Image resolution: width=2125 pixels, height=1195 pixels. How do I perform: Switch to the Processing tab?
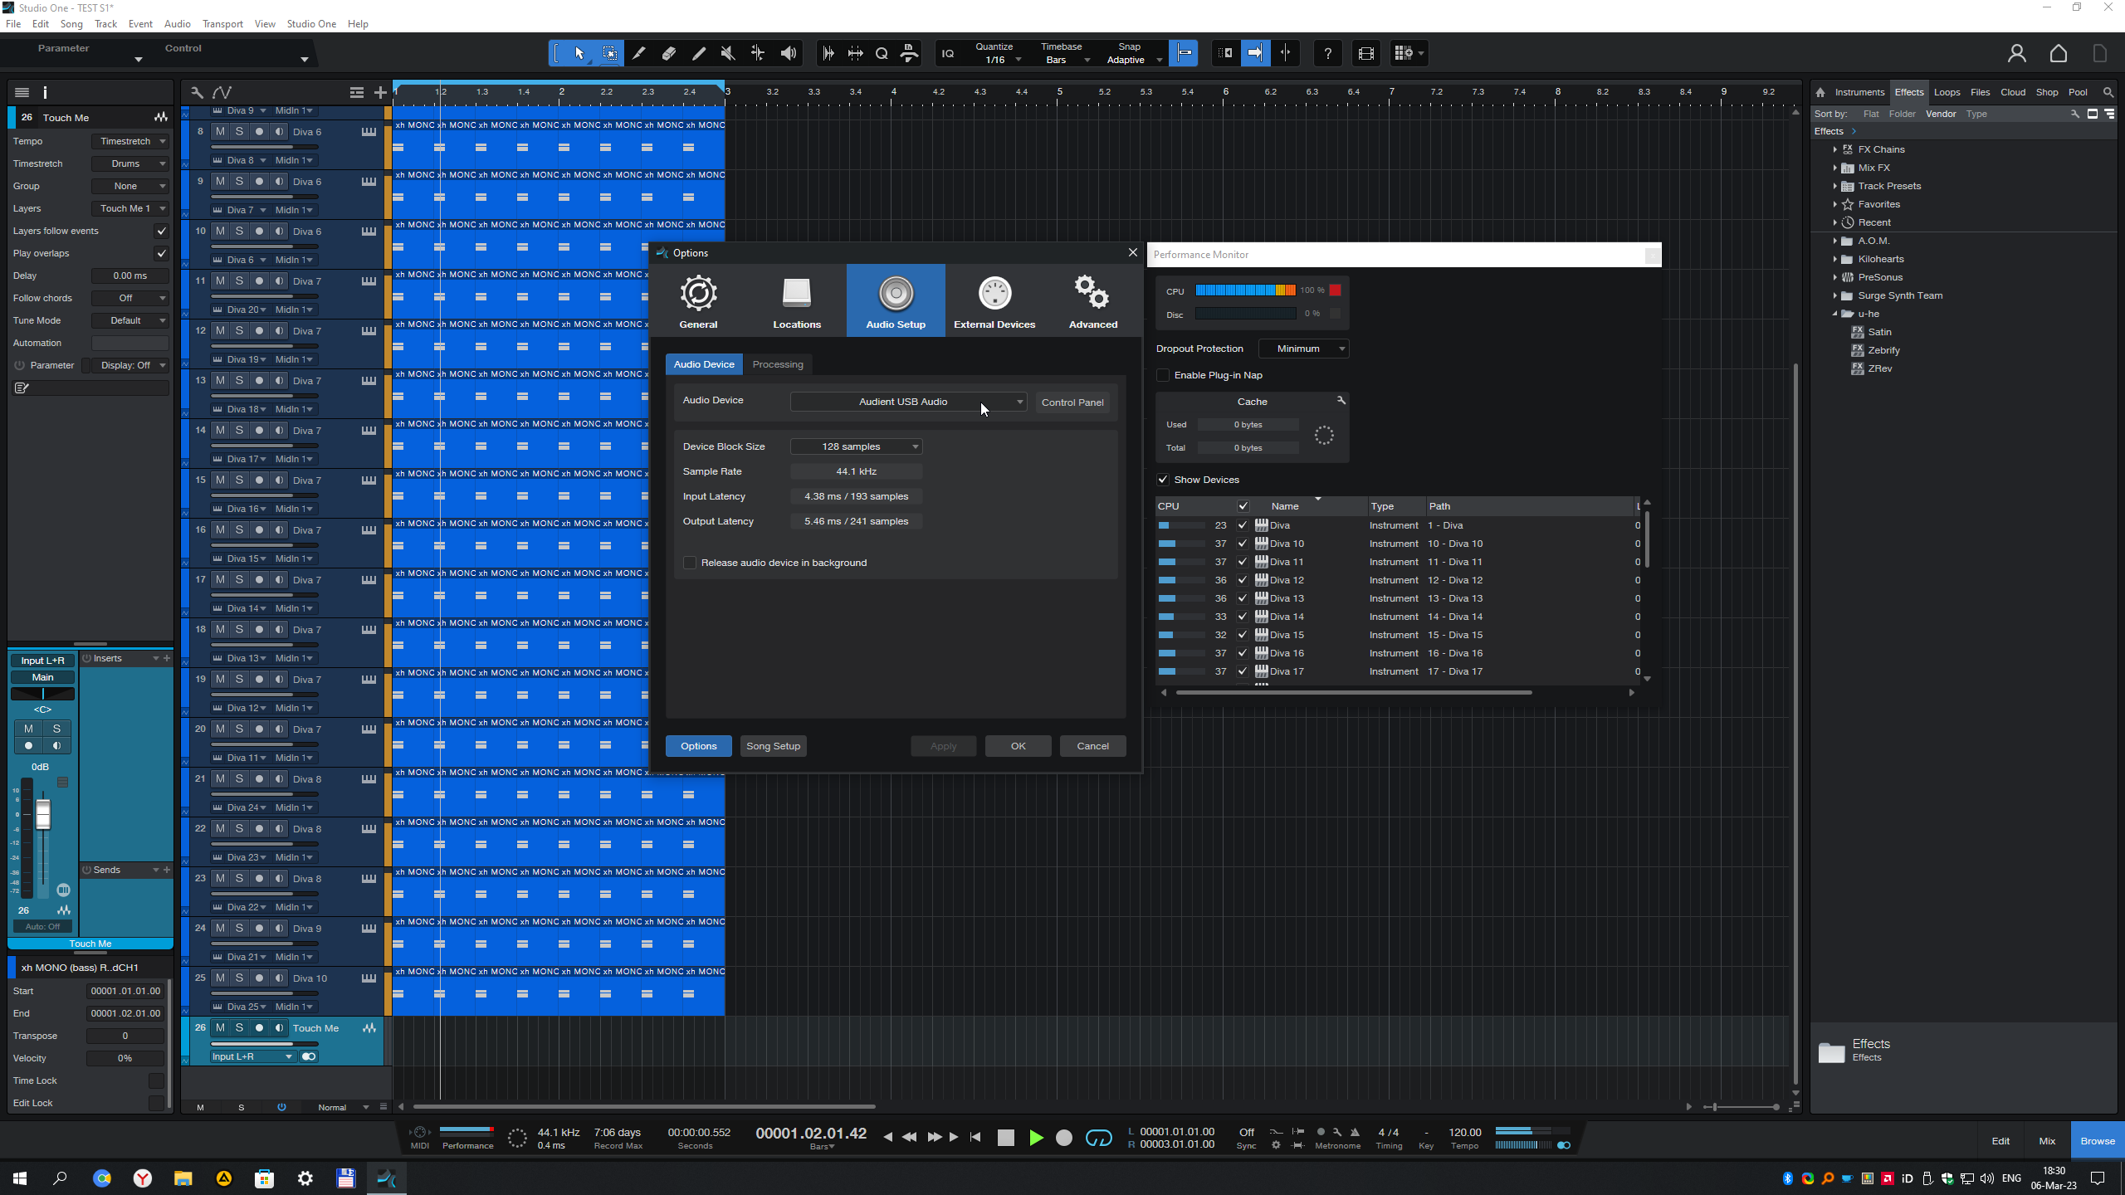coord(777,364)
